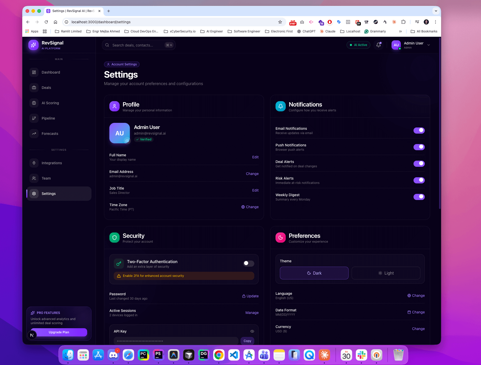Open the Forecasts page
This screenshot has width=481, height=365.
[x=50, y=134]
